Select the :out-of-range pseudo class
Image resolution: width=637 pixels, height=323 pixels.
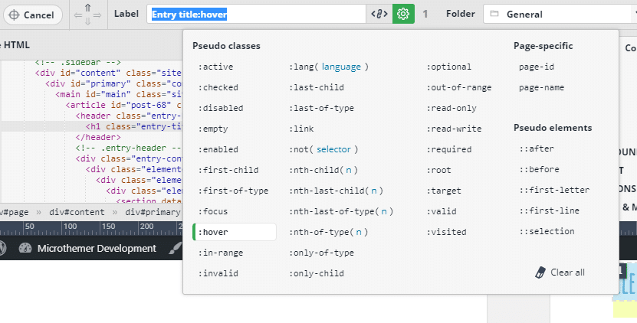point(459,88)
